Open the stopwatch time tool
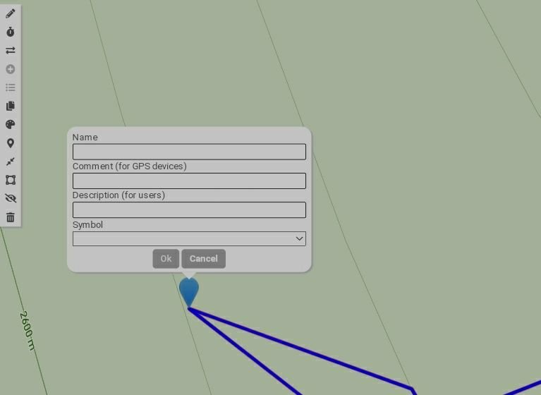 point(11,32)
